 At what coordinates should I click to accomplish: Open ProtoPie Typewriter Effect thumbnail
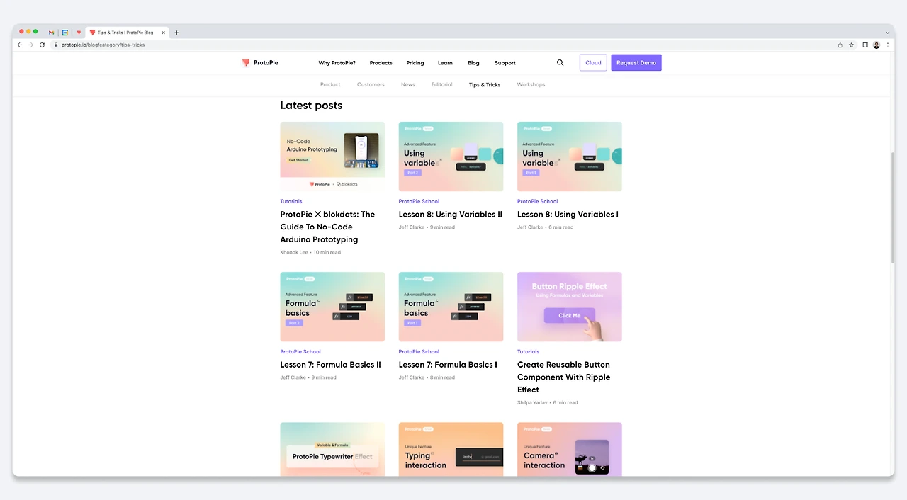tap(332, 449)
